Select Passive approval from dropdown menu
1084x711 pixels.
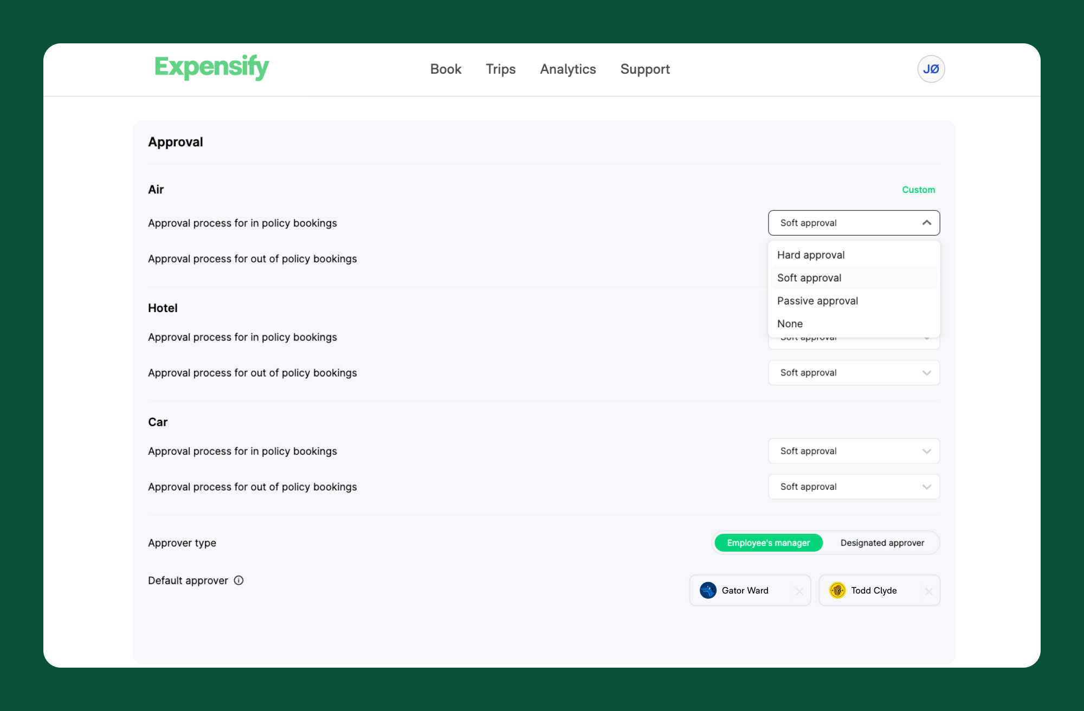point(817,300)
